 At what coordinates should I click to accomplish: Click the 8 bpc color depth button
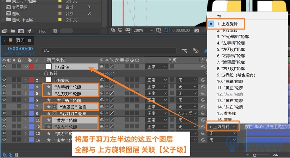(x=42, y=31)
